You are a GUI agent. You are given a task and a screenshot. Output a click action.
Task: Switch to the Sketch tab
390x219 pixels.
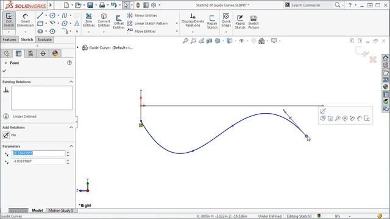[27, 40]
